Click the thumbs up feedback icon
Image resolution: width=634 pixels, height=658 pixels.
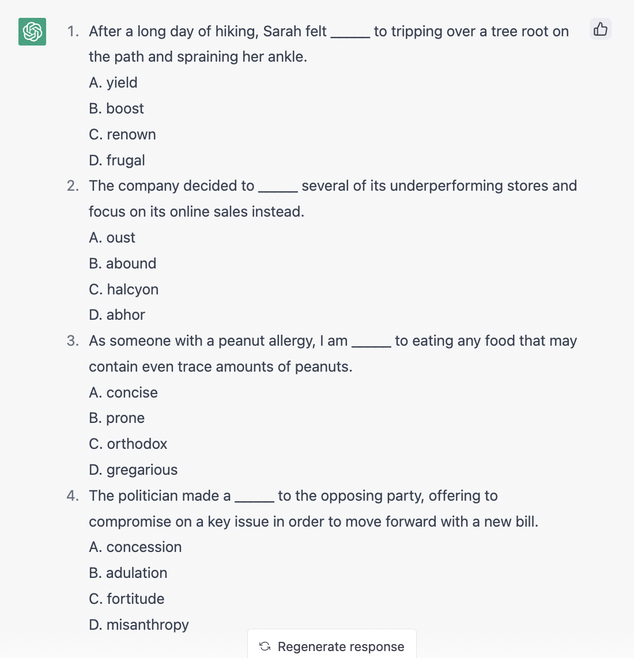click(x=601, y=29)
